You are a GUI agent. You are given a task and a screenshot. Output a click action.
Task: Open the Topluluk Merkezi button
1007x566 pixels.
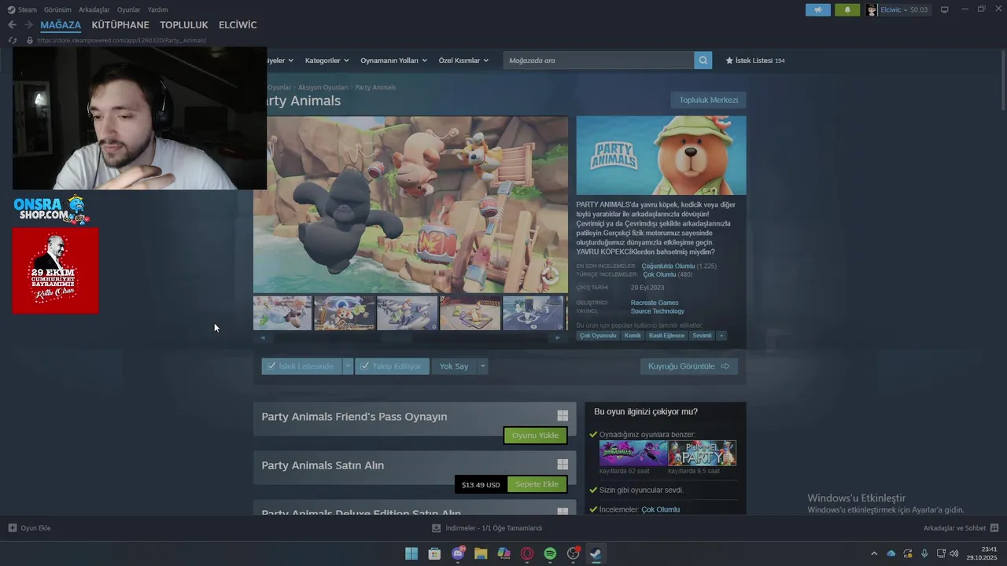pyautogui.click(x=708, y=100)
